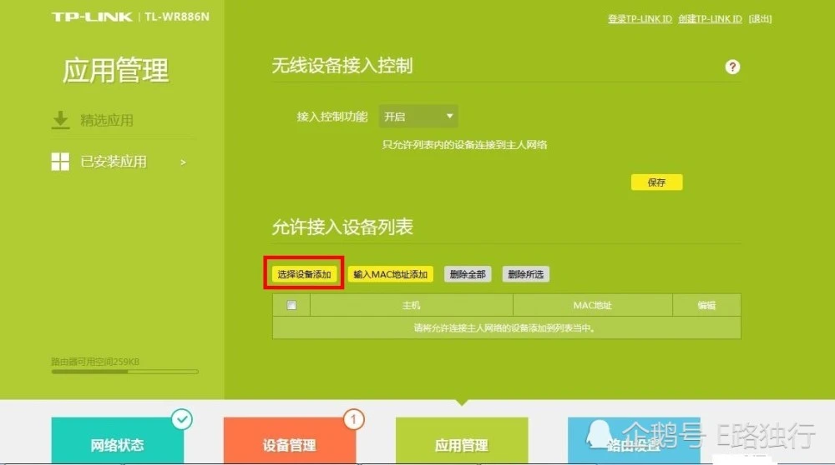The height and width of the screenshot is (465, 835).
Task: Click the 删除全部 button
Action: pyautogui.click(x=467, y=274)
